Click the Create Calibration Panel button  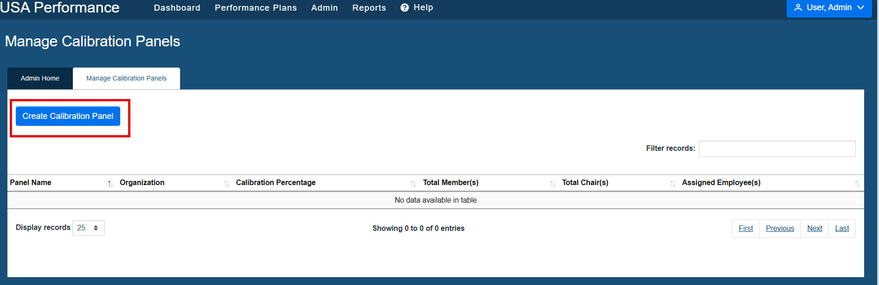(x=68, y=116)
